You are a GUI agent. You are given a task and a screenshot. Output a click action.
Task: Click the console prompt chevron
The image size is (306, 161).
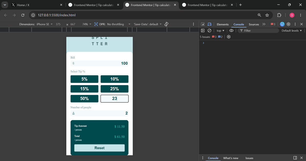tap(203, 43)
